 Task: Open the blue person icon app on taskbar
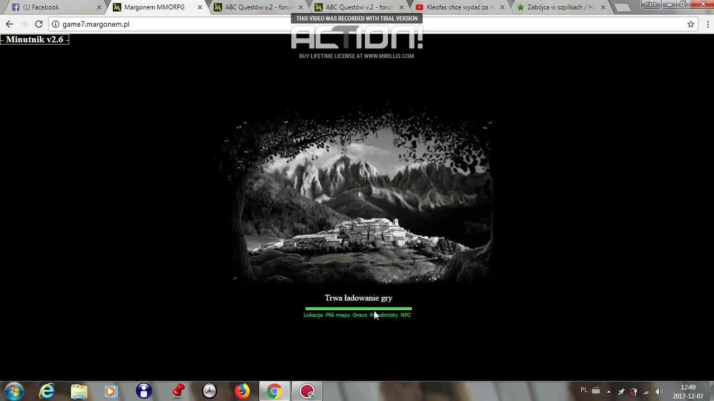[x=144, y=392]
